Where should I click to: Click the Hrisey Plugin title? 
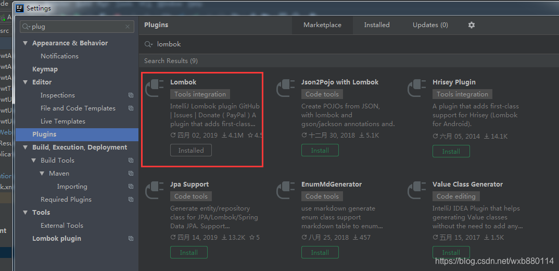pyautogui.click(x=454, y=82)
